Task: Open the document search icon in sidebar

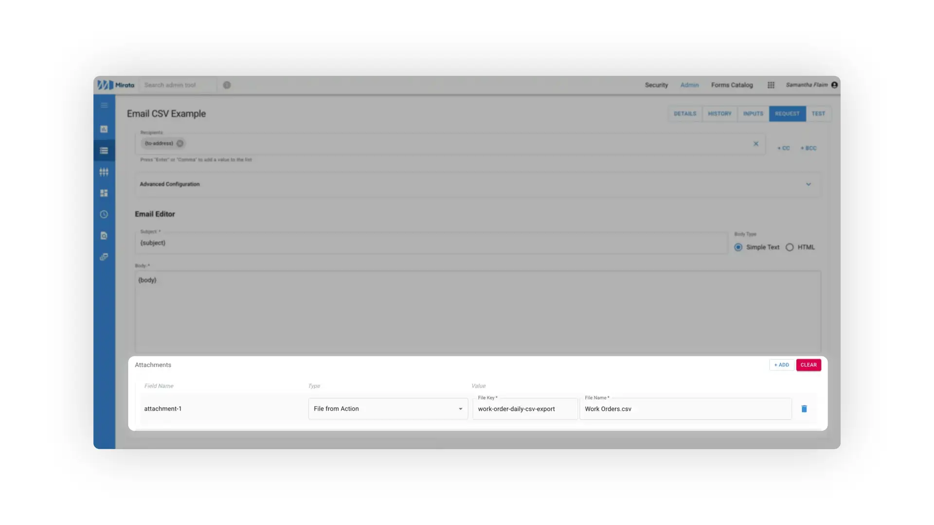Action: pyautogui.click(x=104, y=236)
